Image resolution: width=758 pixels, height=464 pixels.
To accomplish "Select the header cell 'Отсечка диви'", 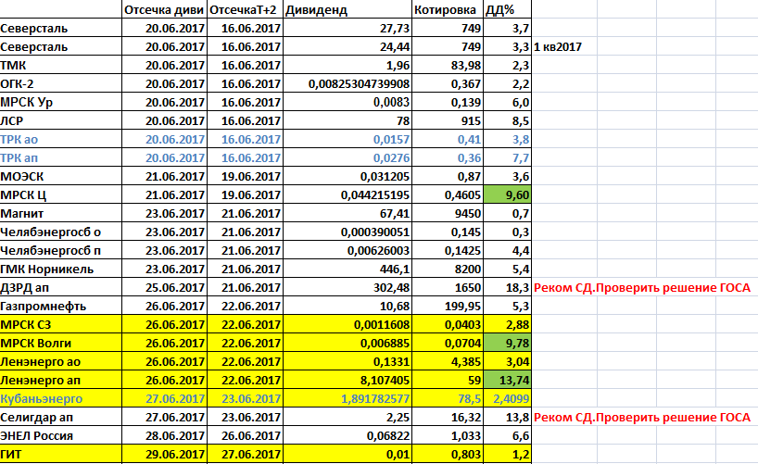I will [x=164, y=9].
